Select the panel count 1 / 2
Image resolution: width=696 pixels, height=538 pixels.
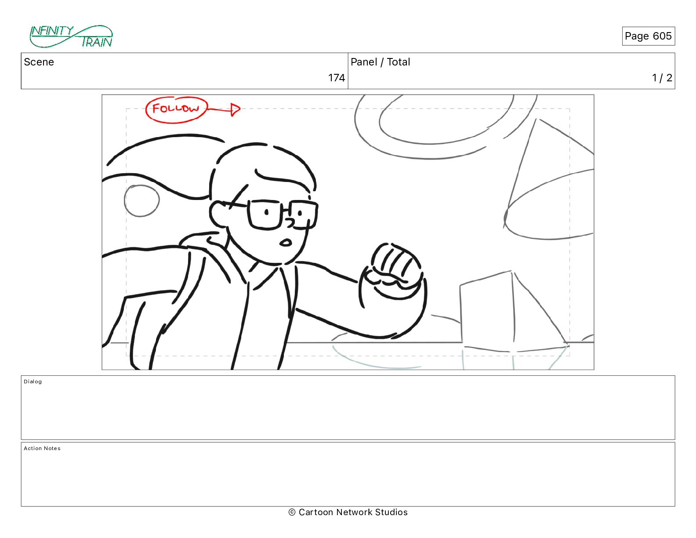[662, 78]
